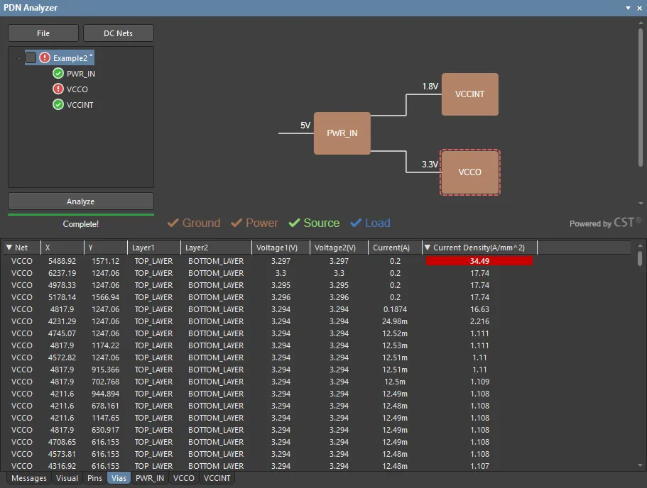
Task: Switch to the Pins tab
Action: (94, 478)
